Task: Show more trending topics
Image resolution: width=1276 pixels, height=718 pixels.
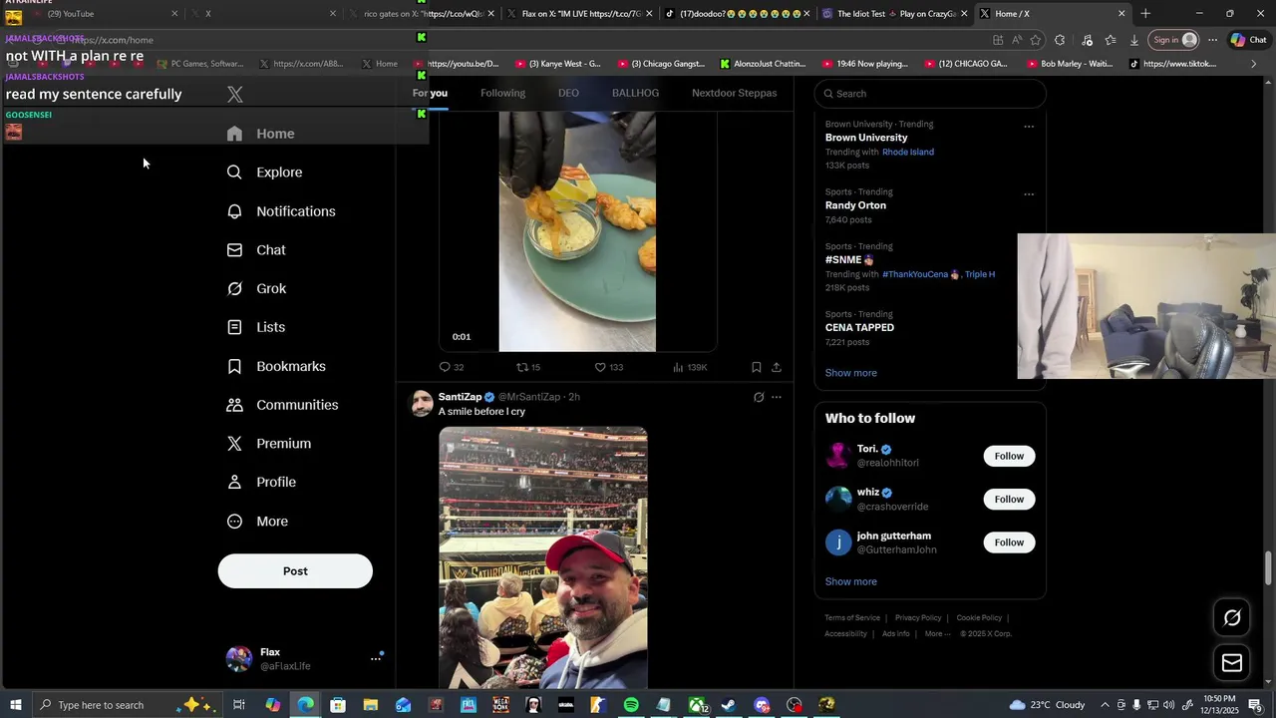Action: pyautogui.click(x=850, y=373)
